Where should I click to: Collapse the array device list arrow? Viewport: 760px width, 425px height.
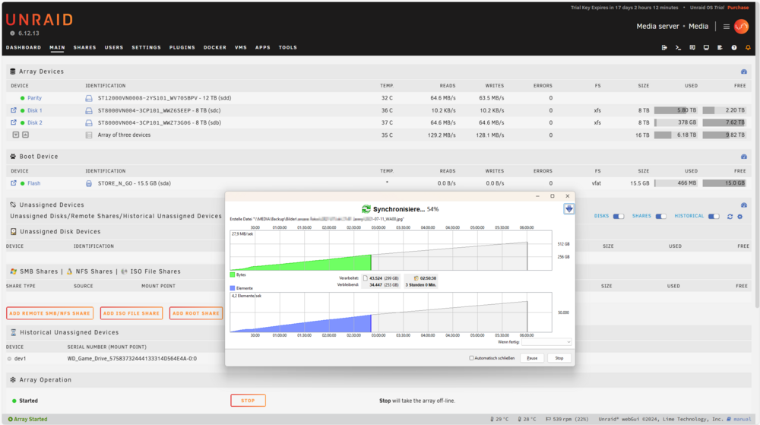coord(25,135)
